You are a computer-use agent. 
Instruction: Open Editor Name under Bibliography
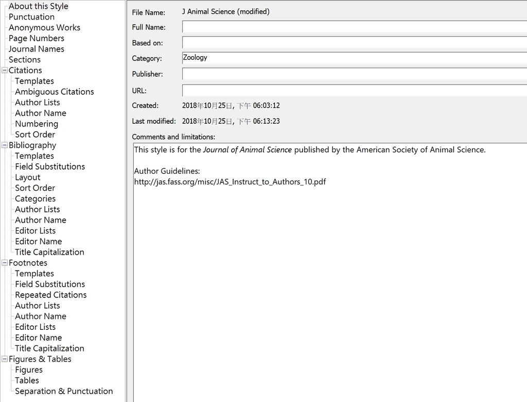tap(38, 241)
